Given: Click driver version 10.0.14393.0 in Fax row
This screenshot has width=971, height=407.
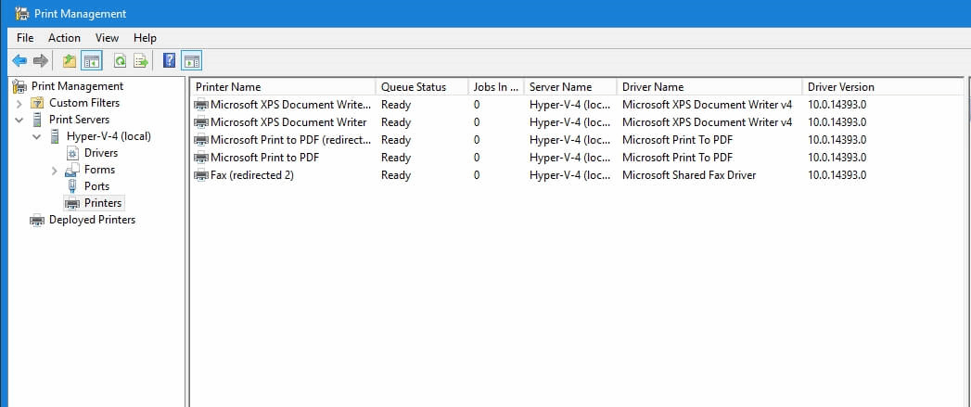Looking at the screenshot, I should click(x=837, y=175).
